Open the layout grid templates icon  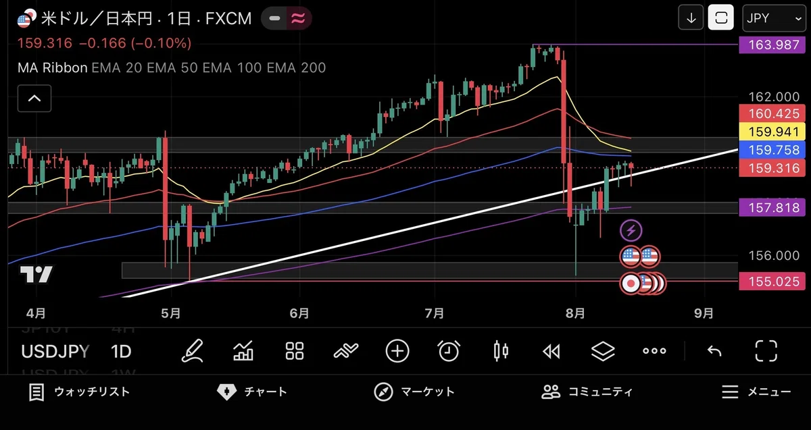pyautogui.click(x=294, y=351)
